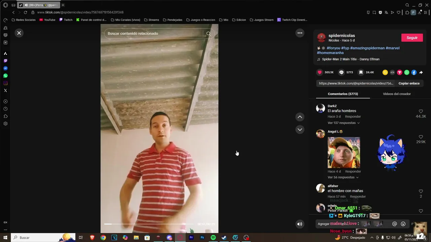Like DarkZ's comment
Image resolution: width=431 pixels, height=242 pixels.
point(421,111)
